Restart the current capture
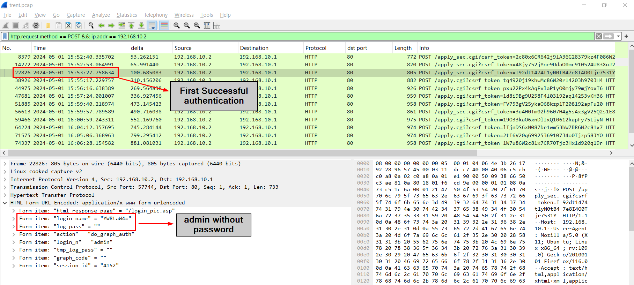 click(26, 25)
